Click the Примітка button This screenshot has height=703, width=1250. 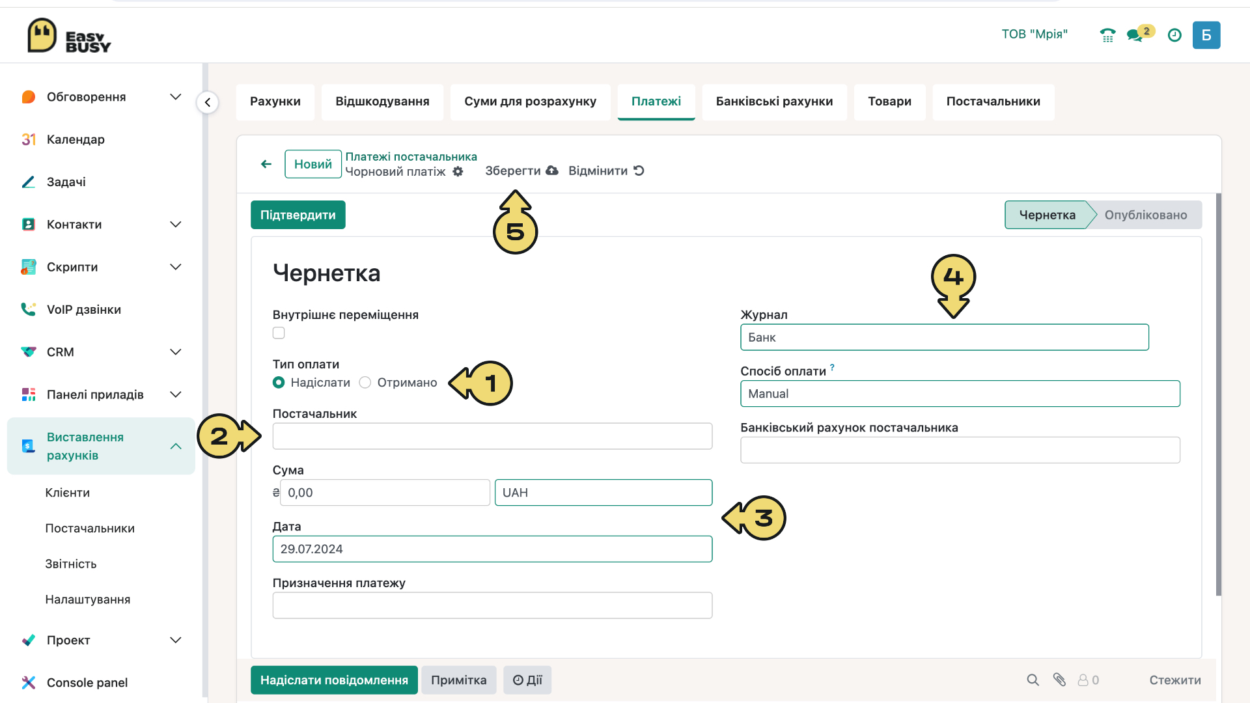(x=459, y=680)
